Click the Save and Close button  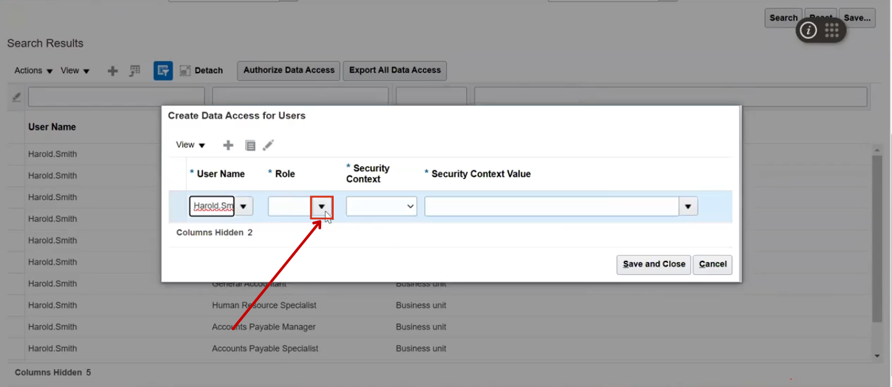[653, 264]
